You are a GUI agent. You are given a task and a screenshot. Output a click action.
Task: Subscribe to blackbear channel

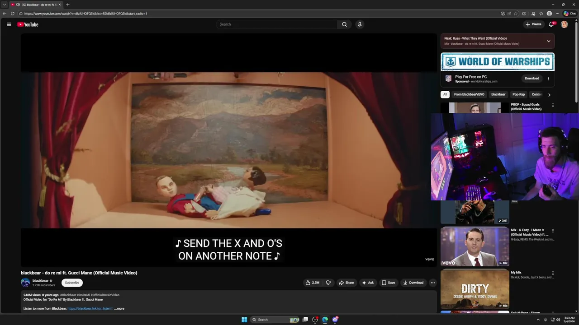coord(72,283)
